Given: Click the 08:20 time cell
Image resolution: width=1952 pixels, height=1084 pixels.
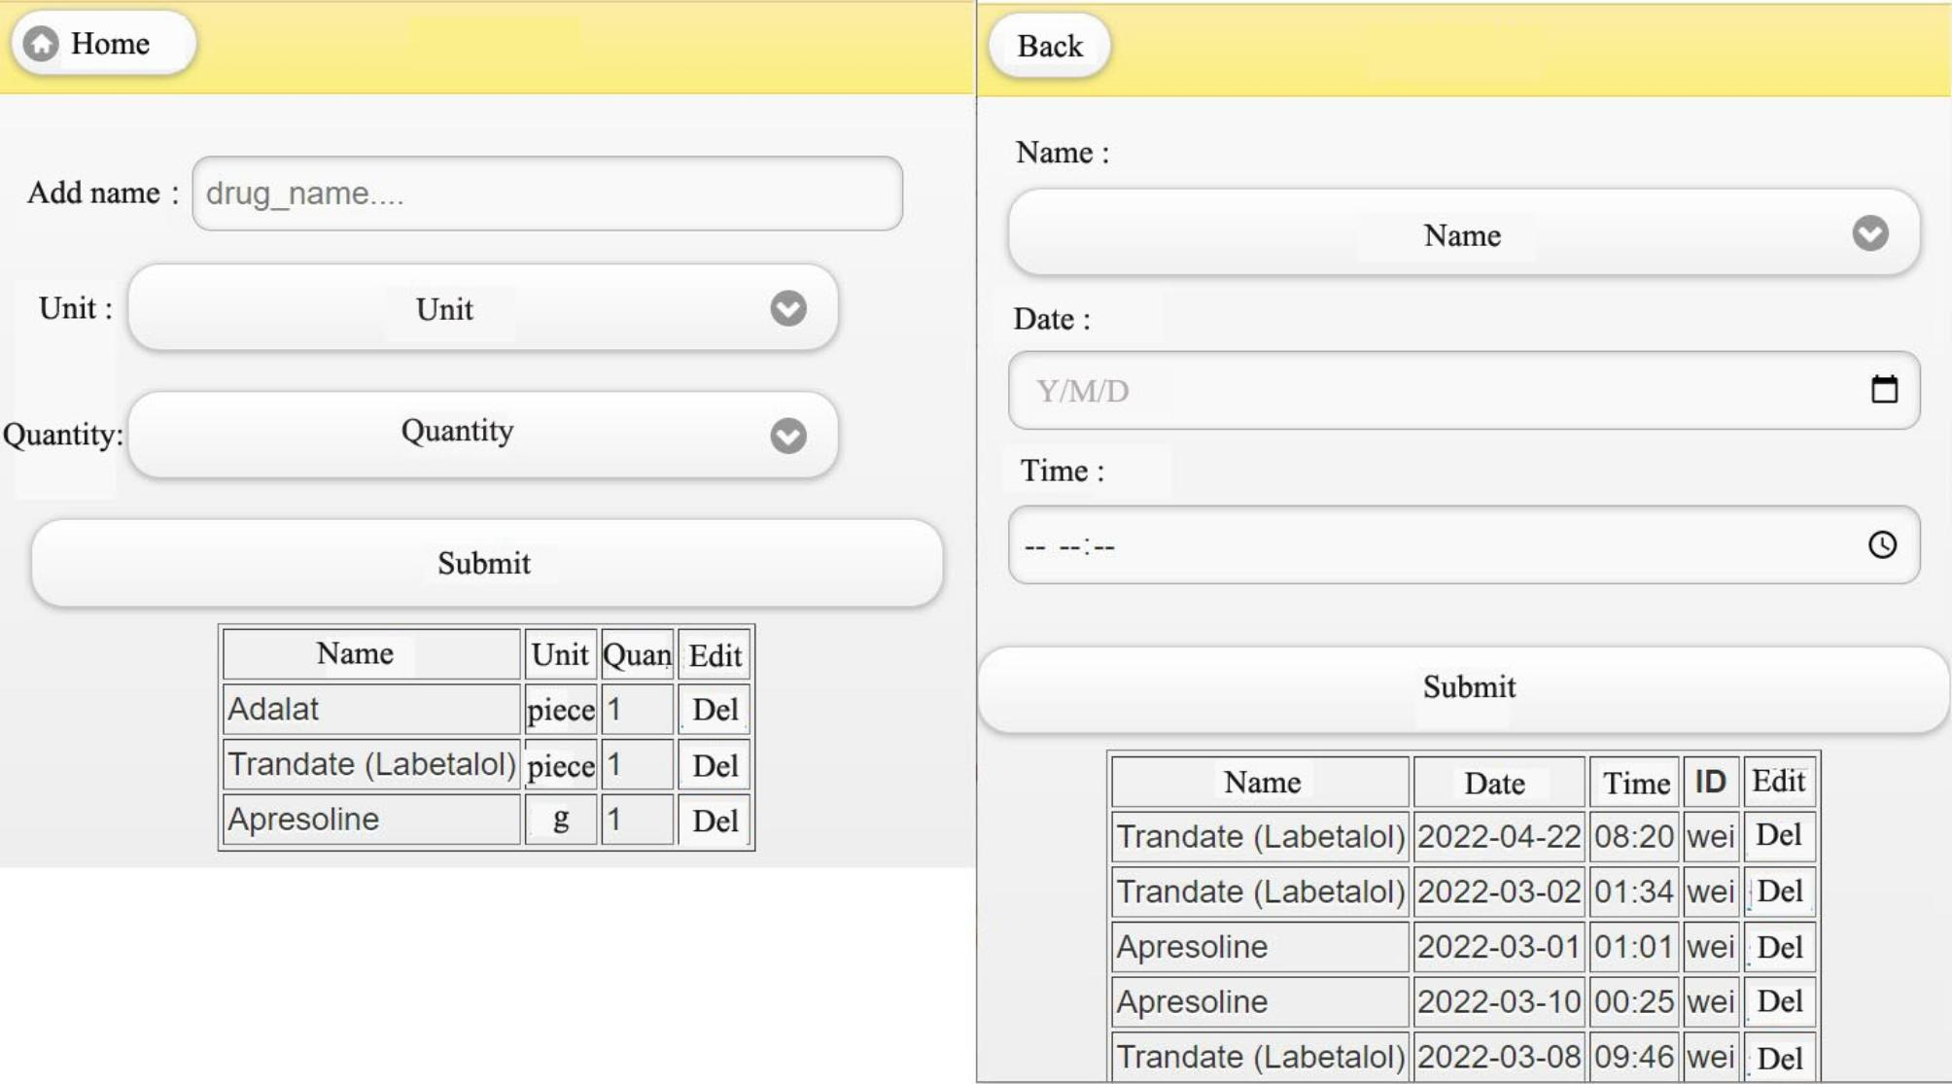Looking at the screenshot, I should click(1634, 836).
